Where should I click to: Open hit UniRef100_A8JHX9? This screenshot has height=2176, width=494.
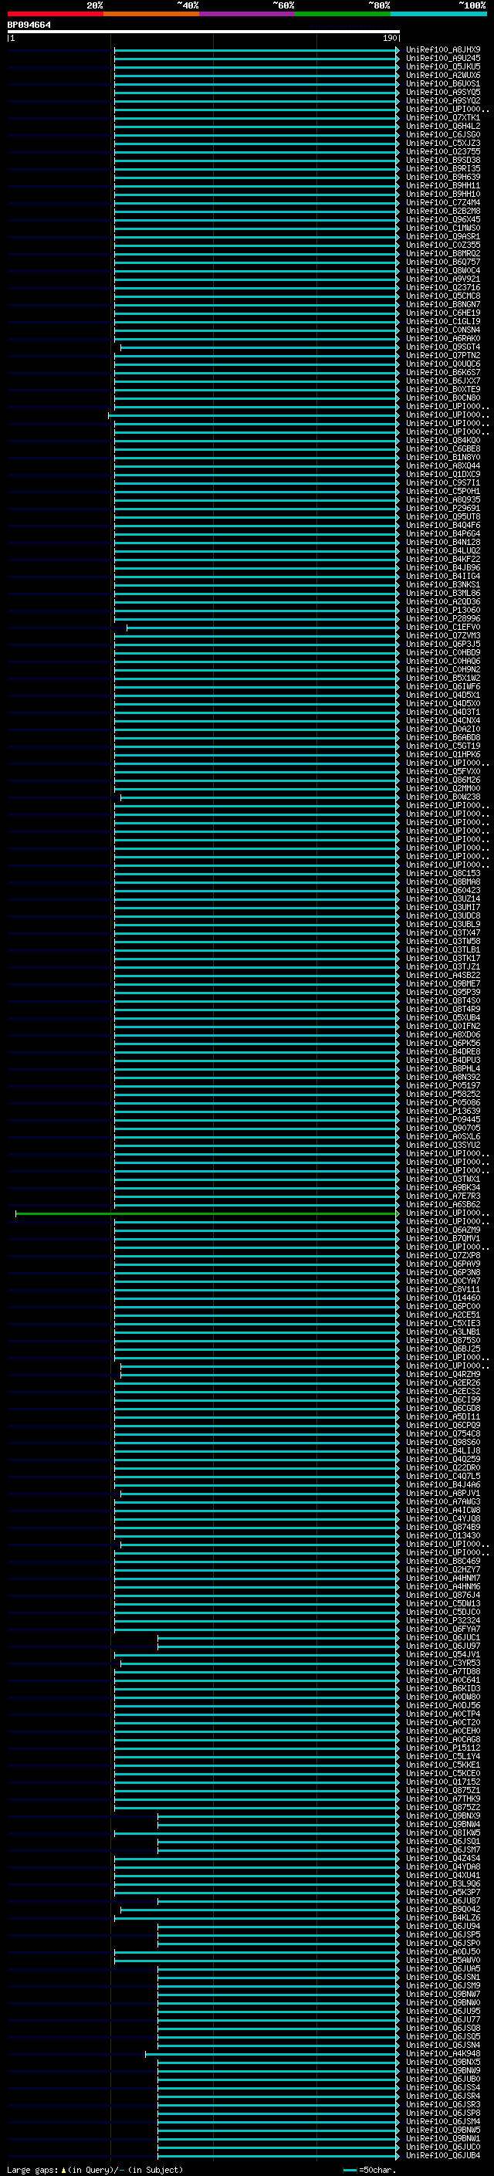tap(443, 50)
